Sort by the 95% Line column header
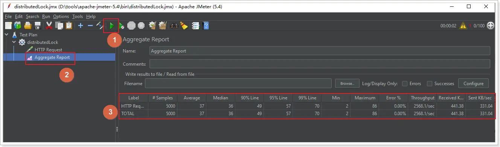Viewport: 500px width, 147px height. tap(278, 98)
